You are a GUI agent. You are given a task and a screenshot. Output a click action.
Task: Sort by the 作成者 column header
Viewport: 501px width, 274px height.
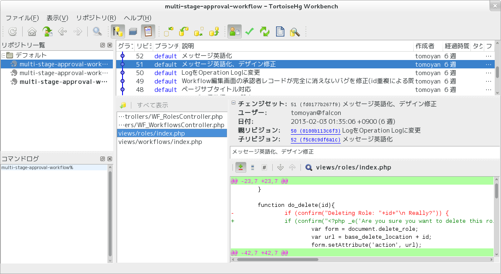click(x=428, y=46)
